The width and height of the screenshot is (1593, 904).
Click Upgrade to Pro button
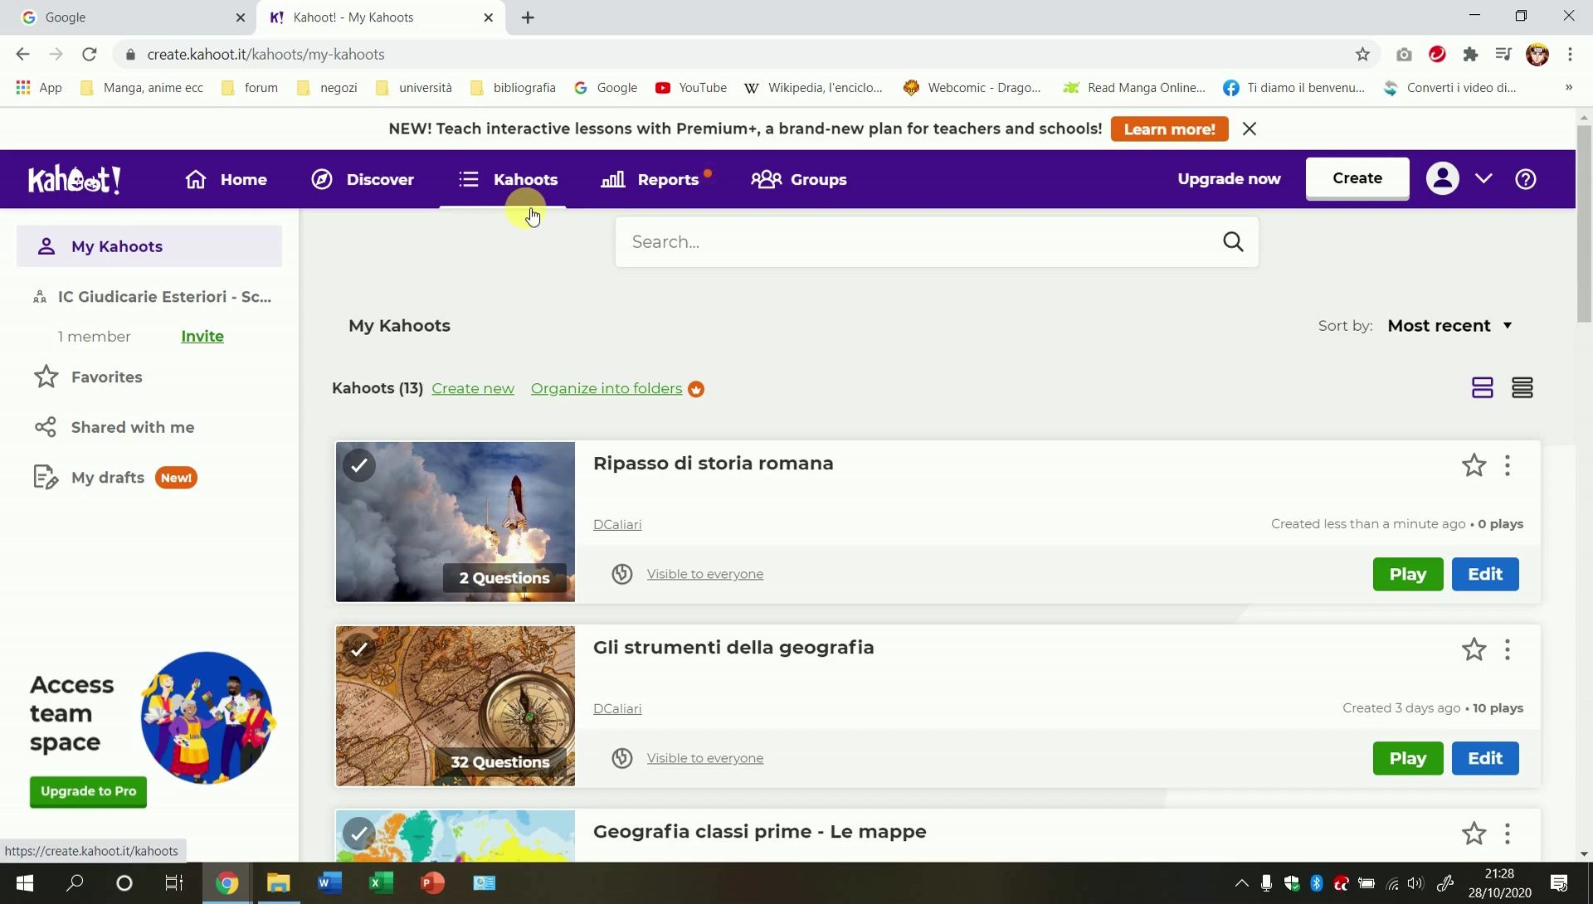(88, 792)
